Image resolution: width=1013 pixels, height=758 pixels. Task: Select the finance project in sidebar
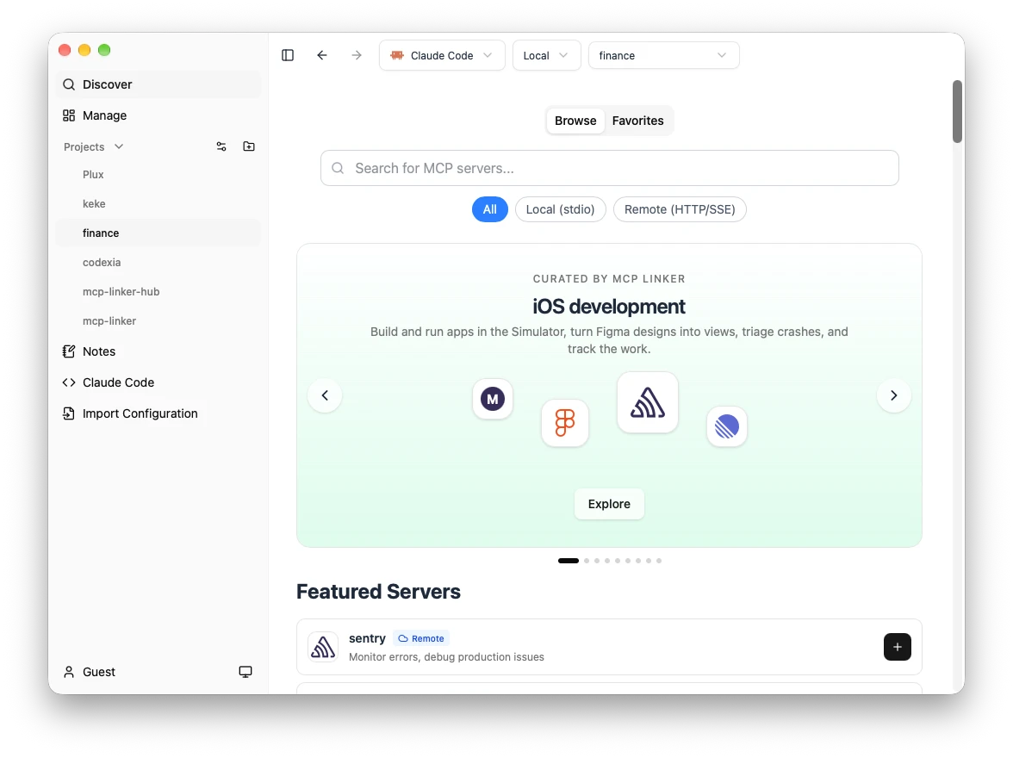click(158, 233)
